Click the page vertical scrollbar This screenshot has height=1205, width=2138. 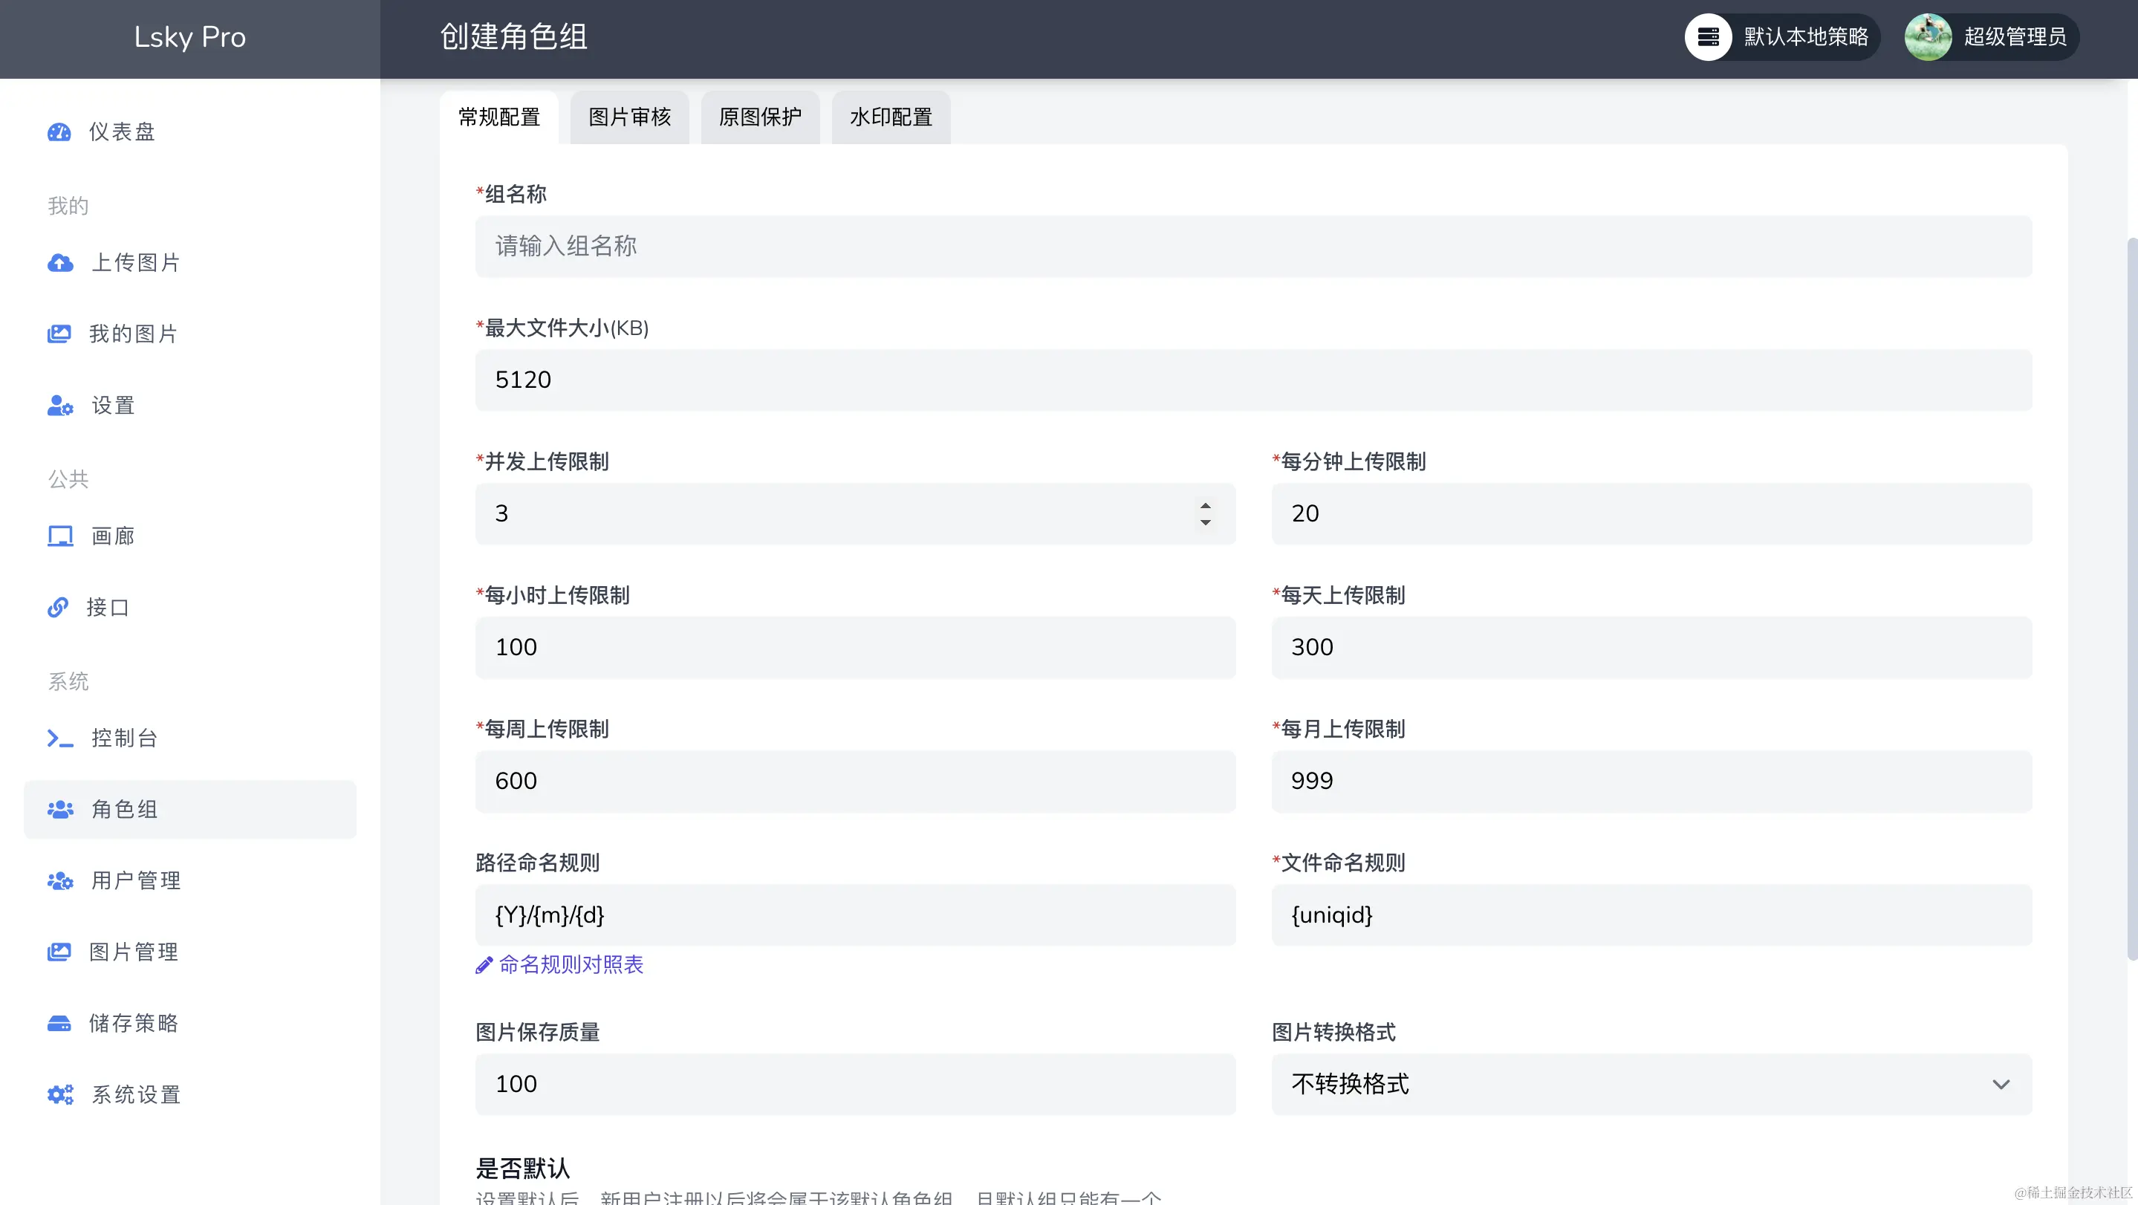[2131, 597]
